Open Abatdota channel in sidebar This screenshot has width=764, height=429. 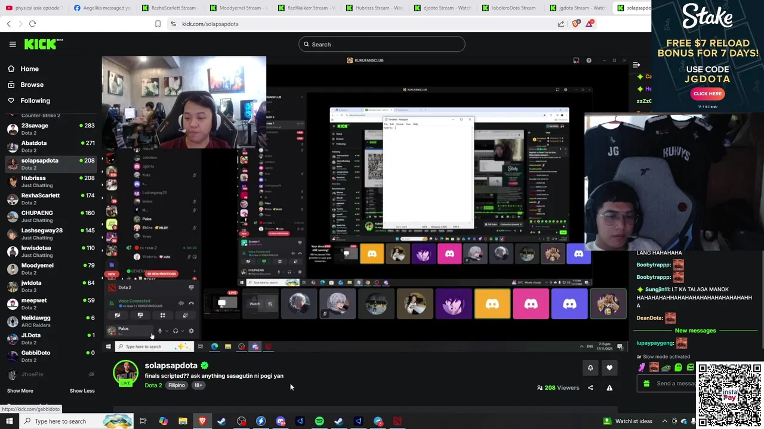coord(51,146)
